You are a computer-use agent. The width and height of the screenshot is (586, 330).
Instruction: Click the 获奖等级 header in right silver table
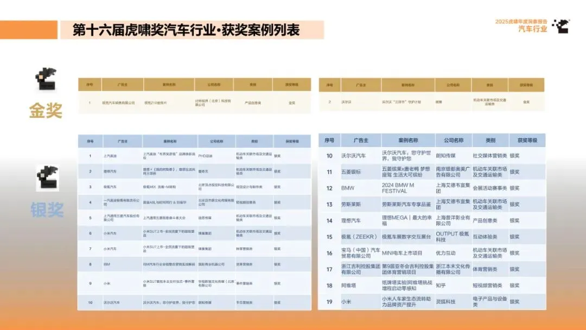[x=527, y=141]
